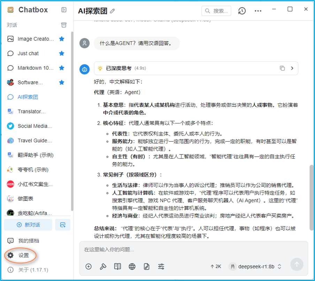
Task: Unstar the Markdown 101 conversation
Action: pos(62,68)
